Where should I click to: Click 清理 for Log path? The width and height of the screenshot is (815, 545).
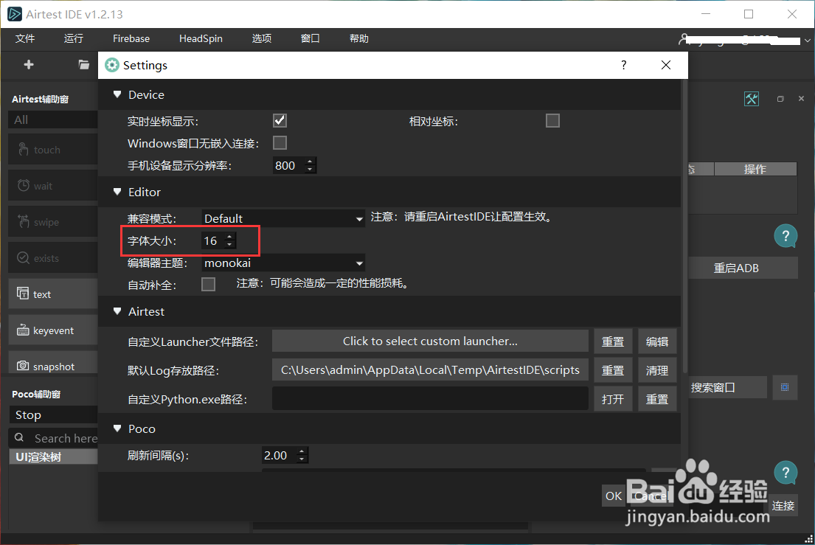tap(657, 370)
